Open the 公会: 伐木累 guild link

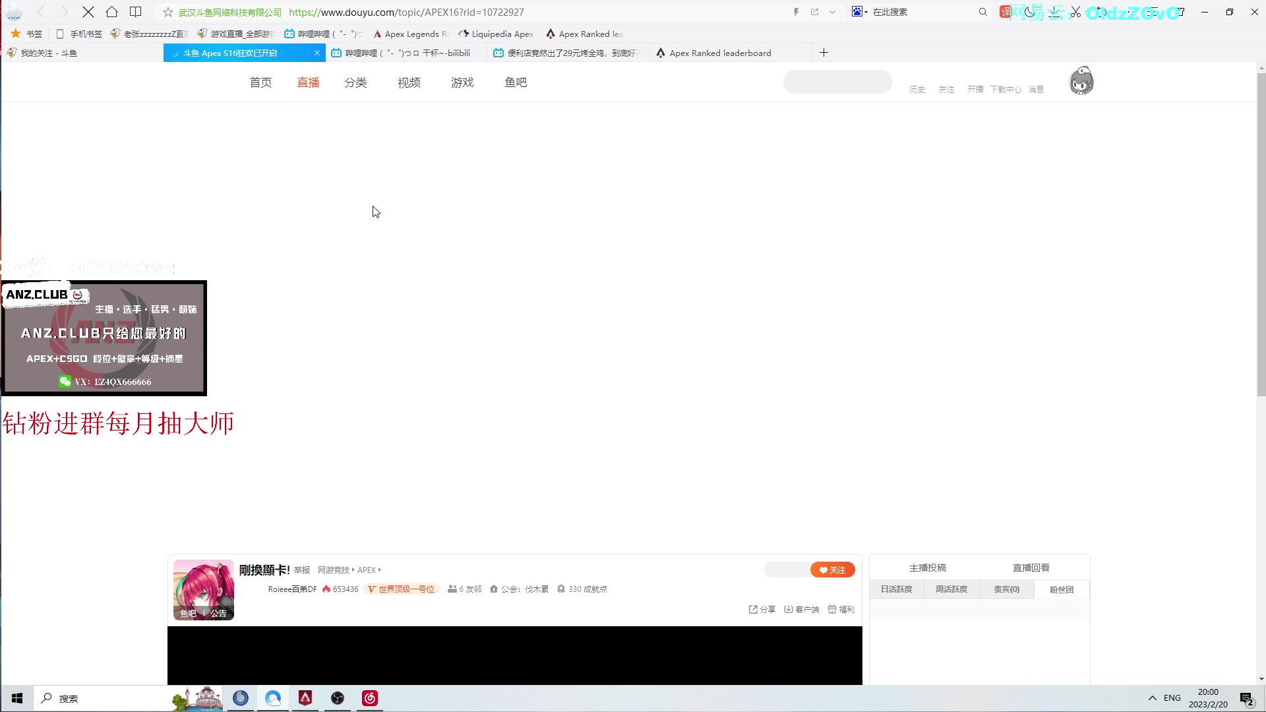tap(519, 589)
